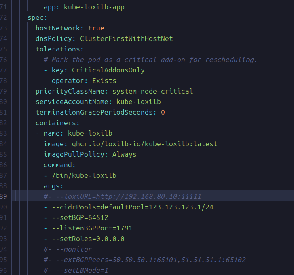Place cursor on the hostNetwork true value
Image resolution: width=294 pixels, height=275 pixels.
click(96, 28)
